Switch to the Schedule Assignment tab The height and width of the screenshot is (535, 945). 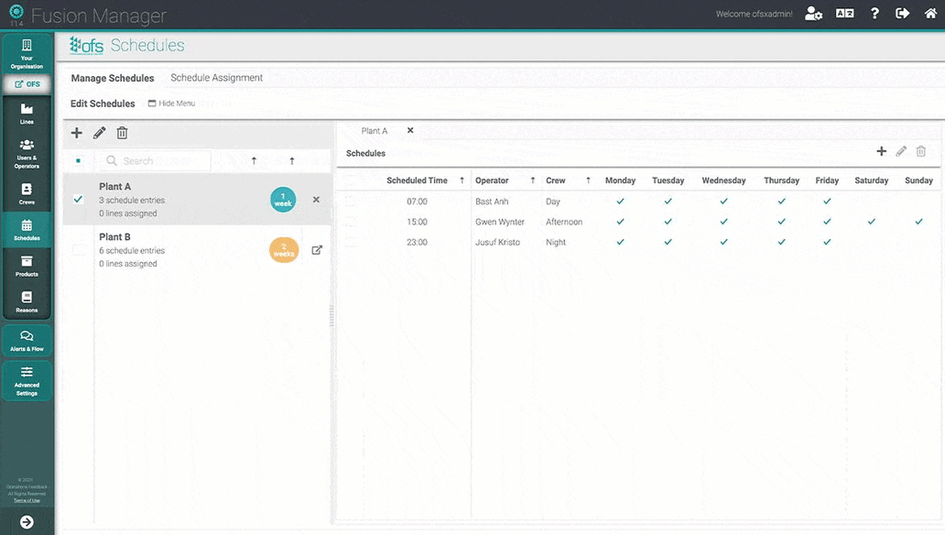tap(216, 78)
